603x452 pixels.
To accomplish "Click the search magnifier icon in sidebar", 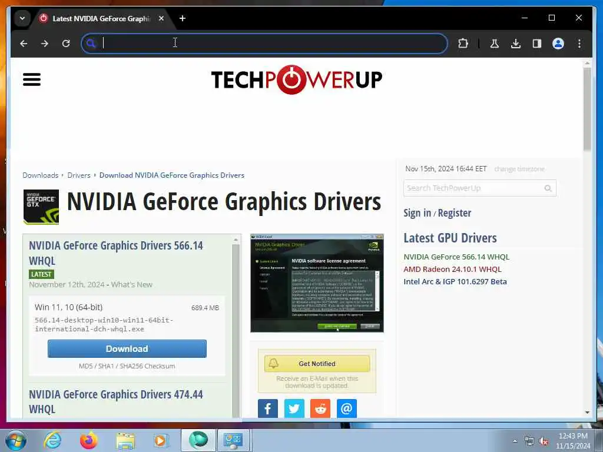I will pos(548,188).
